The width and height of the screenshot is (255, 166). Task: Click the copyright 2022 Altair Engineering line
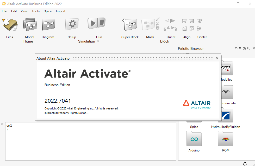pos(82,108)
